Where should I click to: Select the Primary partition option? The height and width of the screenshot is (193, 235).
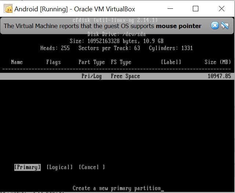(x=27, y=167)
